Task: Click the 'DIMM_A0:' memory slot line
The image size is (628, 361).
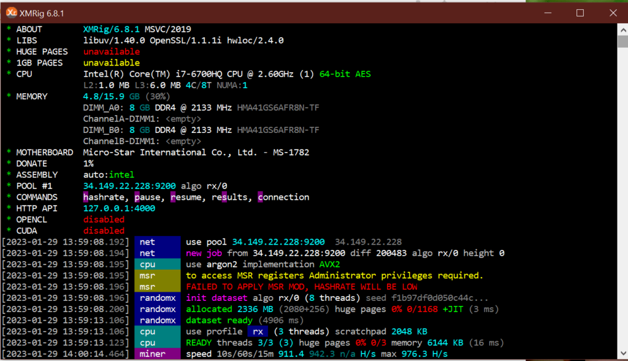Action: pos(201,108)
